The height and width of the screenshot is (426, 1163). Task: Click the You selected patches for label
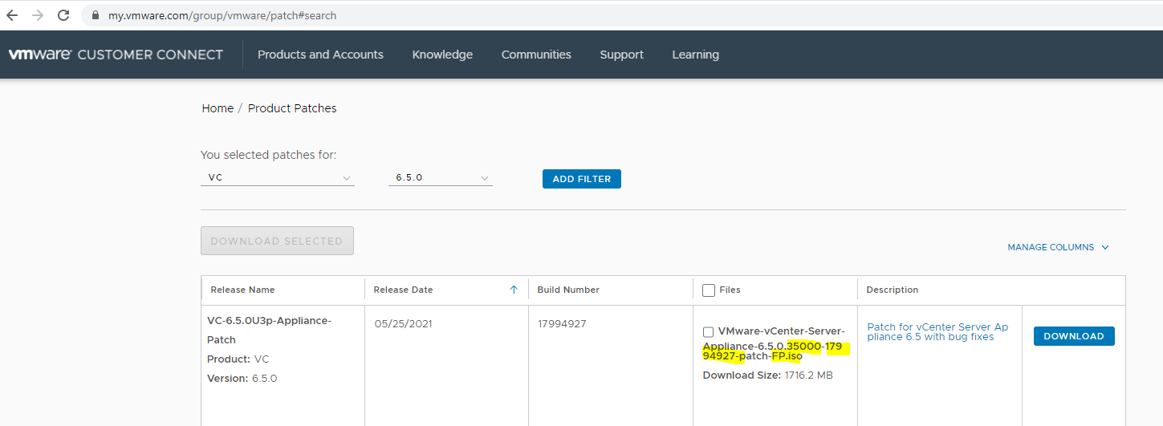click(x=268, y=155)
